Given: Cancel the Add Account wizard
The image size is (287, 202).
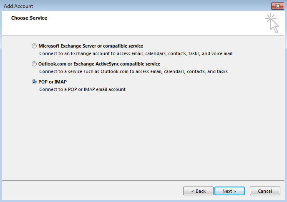Looking at the screenshot, I should 265,191.
